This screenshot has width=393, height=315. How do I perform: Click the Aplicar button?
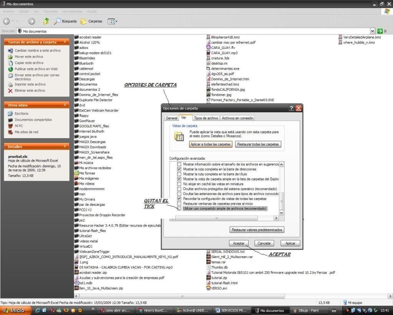(x=290, y=243)
